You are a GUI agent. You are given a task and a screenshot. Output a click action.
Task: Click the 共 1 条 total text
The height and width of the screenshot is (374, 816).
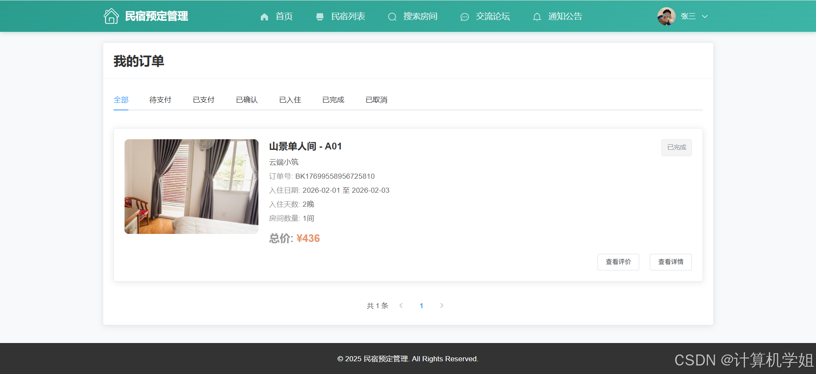[x=377, y=306]
